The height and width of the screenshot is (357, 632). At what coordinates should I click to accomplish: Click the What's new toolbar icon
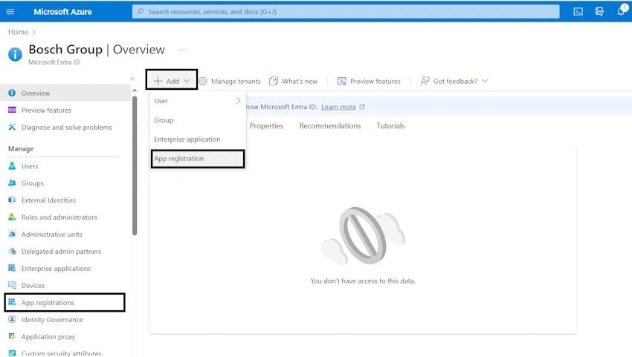pyautogui.click(x=274, y=82)
